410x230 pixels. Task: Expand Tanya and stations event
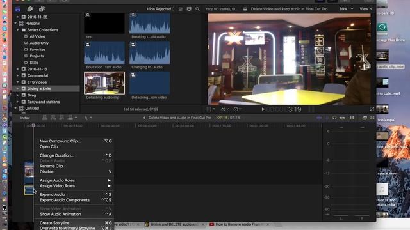coord(17,102)
